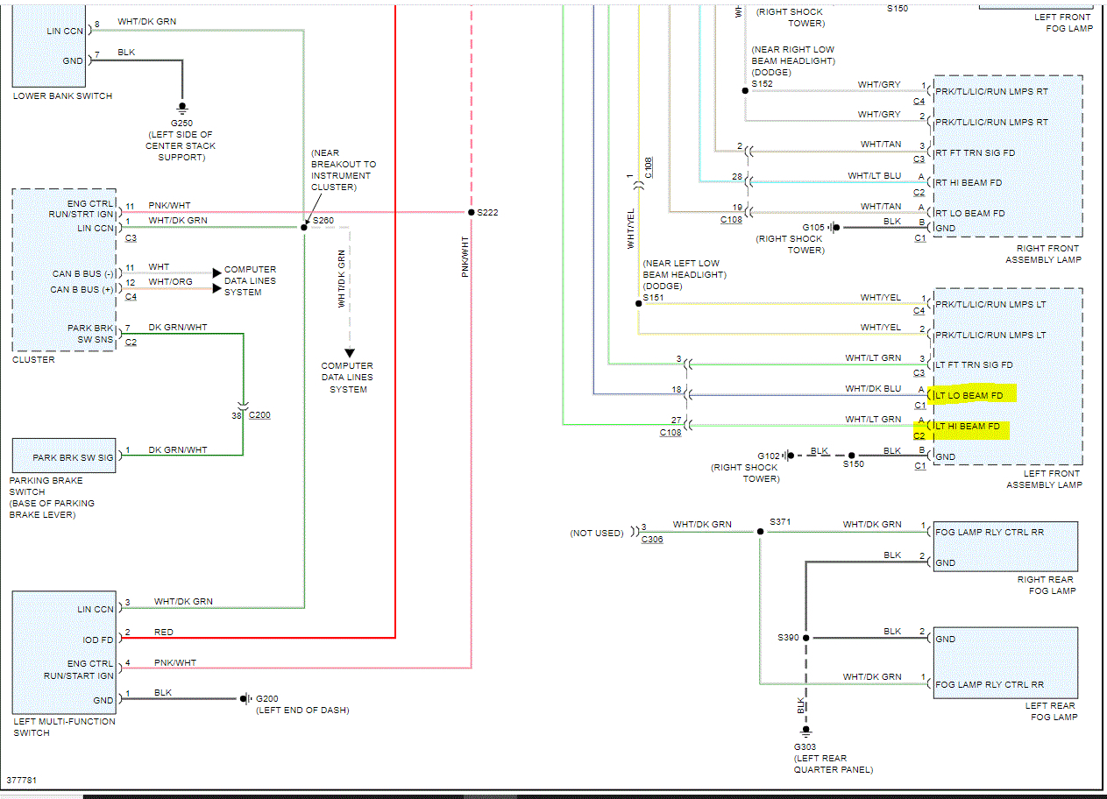Select the highlighted LT LO BEAM FD label
Image resolution: width=1107 pixels, height=799 pixels.
(x=972, y=395)
